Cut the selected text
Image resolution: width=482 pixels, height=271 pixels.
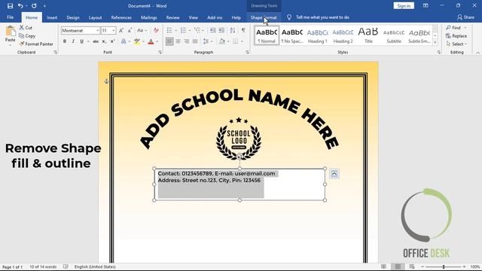26,28
